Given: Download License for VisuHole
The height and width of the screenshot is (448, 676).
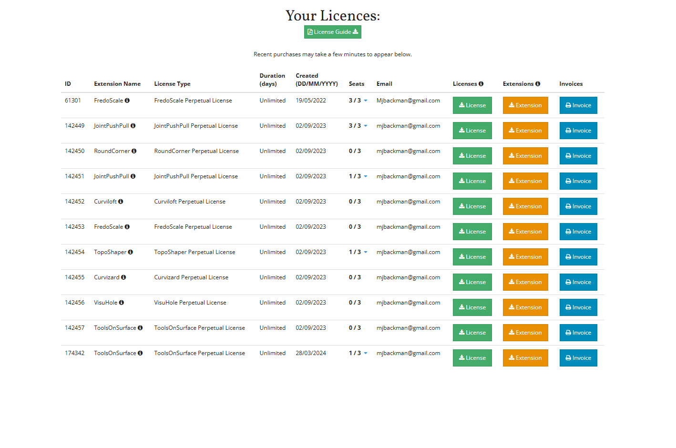Looking at the screenshot, I should click(472, 307).
